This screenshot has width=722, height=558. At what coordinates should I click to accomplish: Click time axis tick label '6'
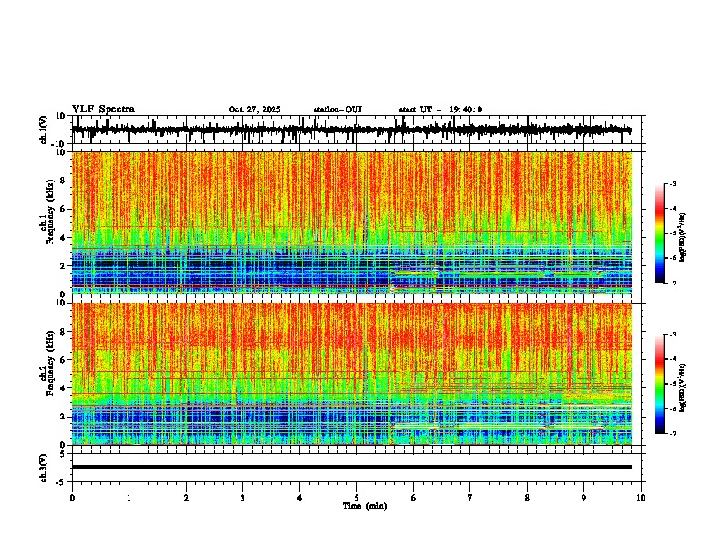pyautogui.click(x=414, y=498)
